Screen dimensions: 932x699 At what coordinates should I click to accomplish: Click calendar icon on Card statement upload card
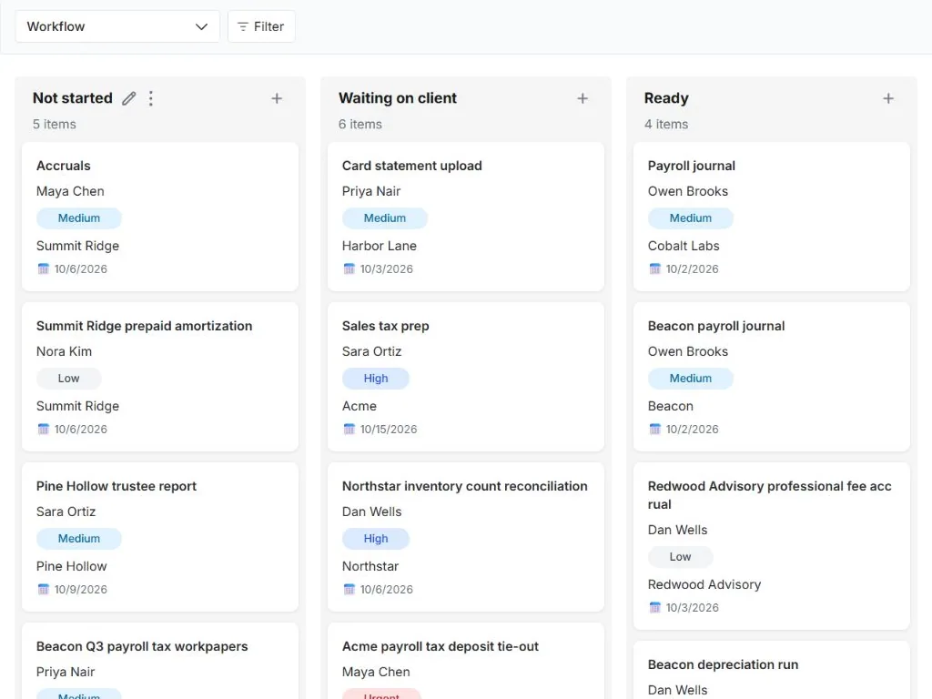349,268
